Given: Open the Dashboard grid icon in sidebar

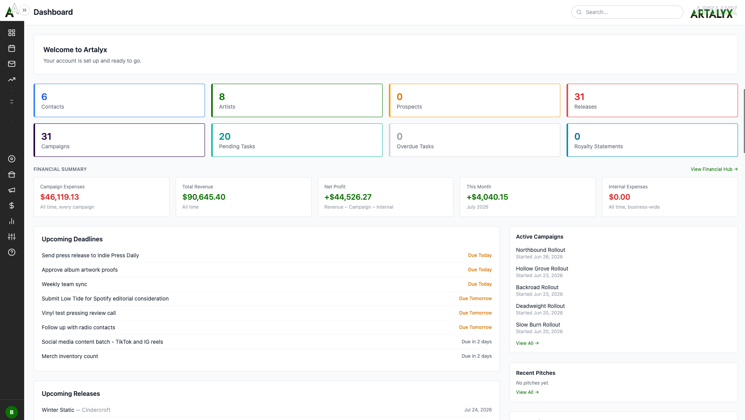Looking at the screenshot, I should pyautogui.click(x=12, y=33).
